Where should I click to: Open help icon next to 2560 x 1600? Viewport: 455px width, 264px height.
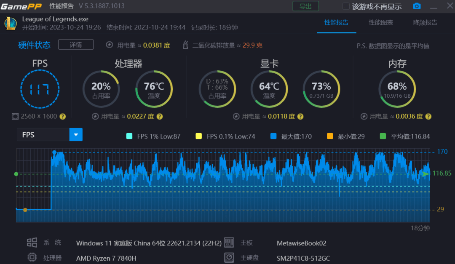63,117
